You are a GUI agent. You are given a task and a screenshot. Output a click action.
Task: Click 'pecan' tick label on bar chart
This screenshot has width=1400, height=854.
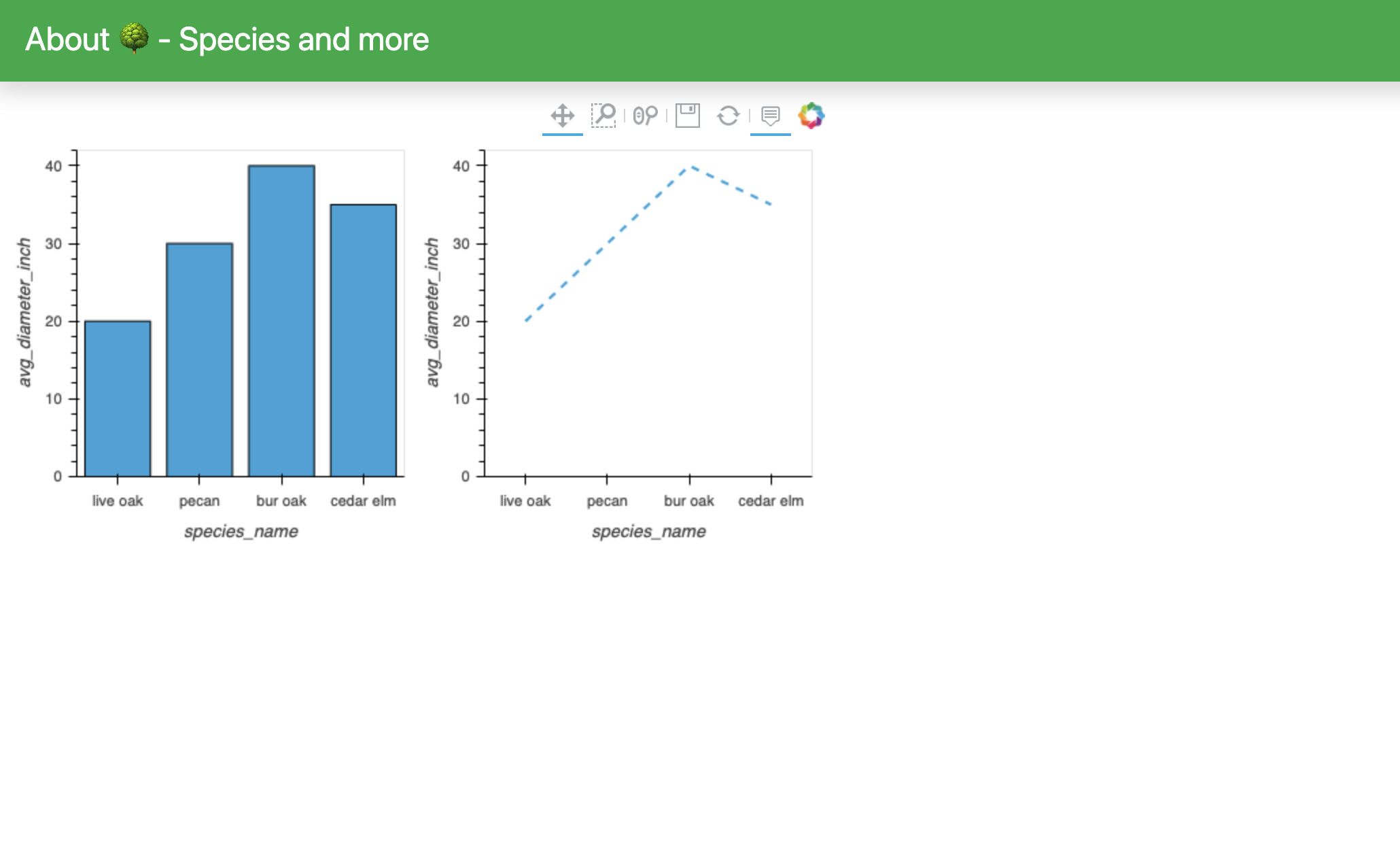point(199,501)
